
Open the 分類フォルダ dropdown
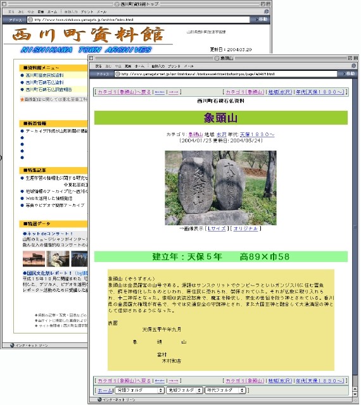point(139,390)
